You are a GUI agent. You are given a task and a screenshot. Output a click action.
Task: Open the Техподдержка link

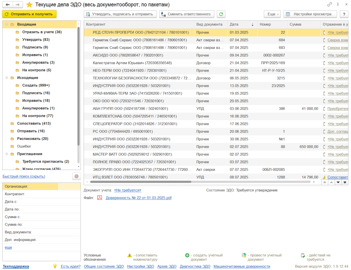click(16, 266)
